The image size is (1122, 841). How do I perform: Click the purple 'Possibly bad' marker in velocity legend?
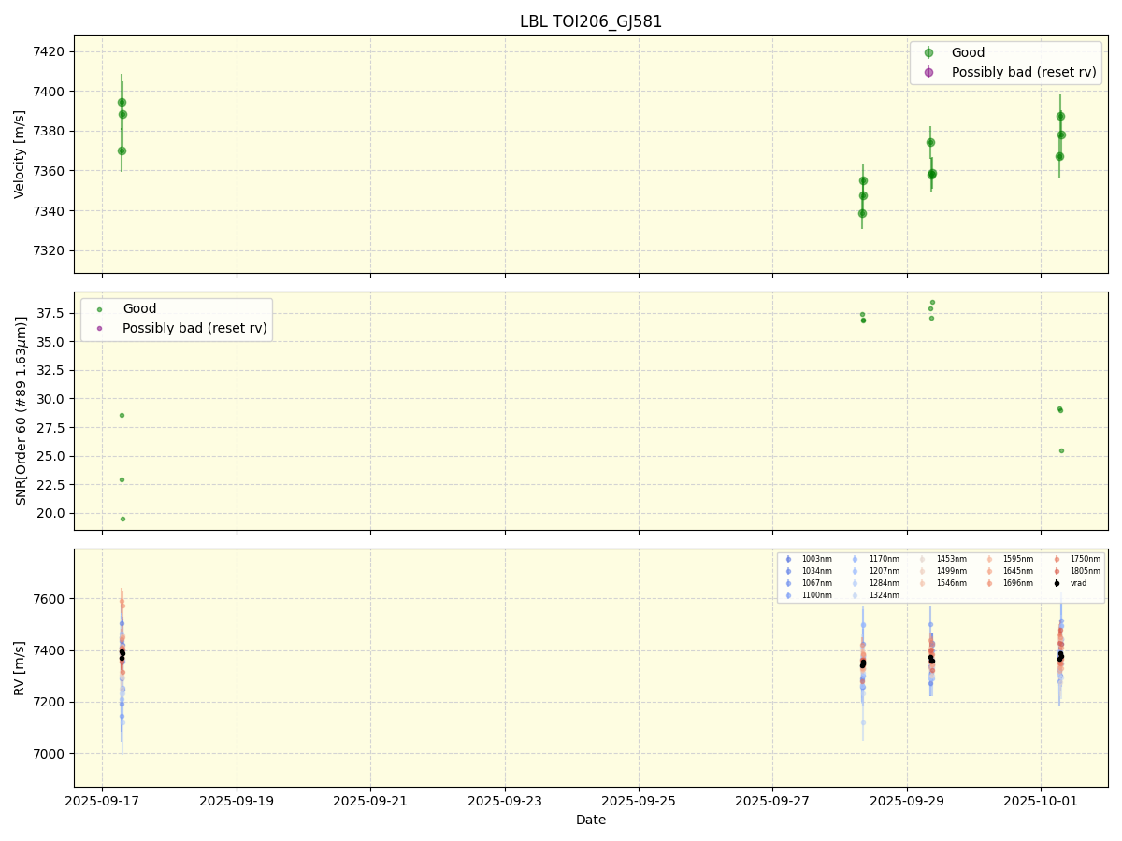point(928,72)
